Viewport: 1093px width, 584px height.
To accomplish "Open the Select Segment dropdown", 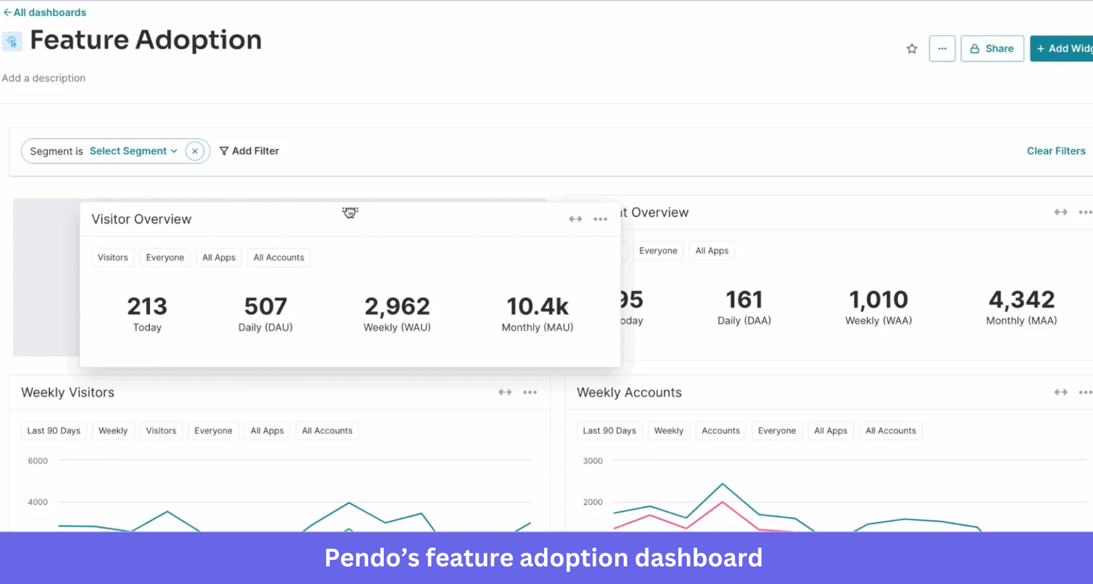I will (x=133, y=151).
